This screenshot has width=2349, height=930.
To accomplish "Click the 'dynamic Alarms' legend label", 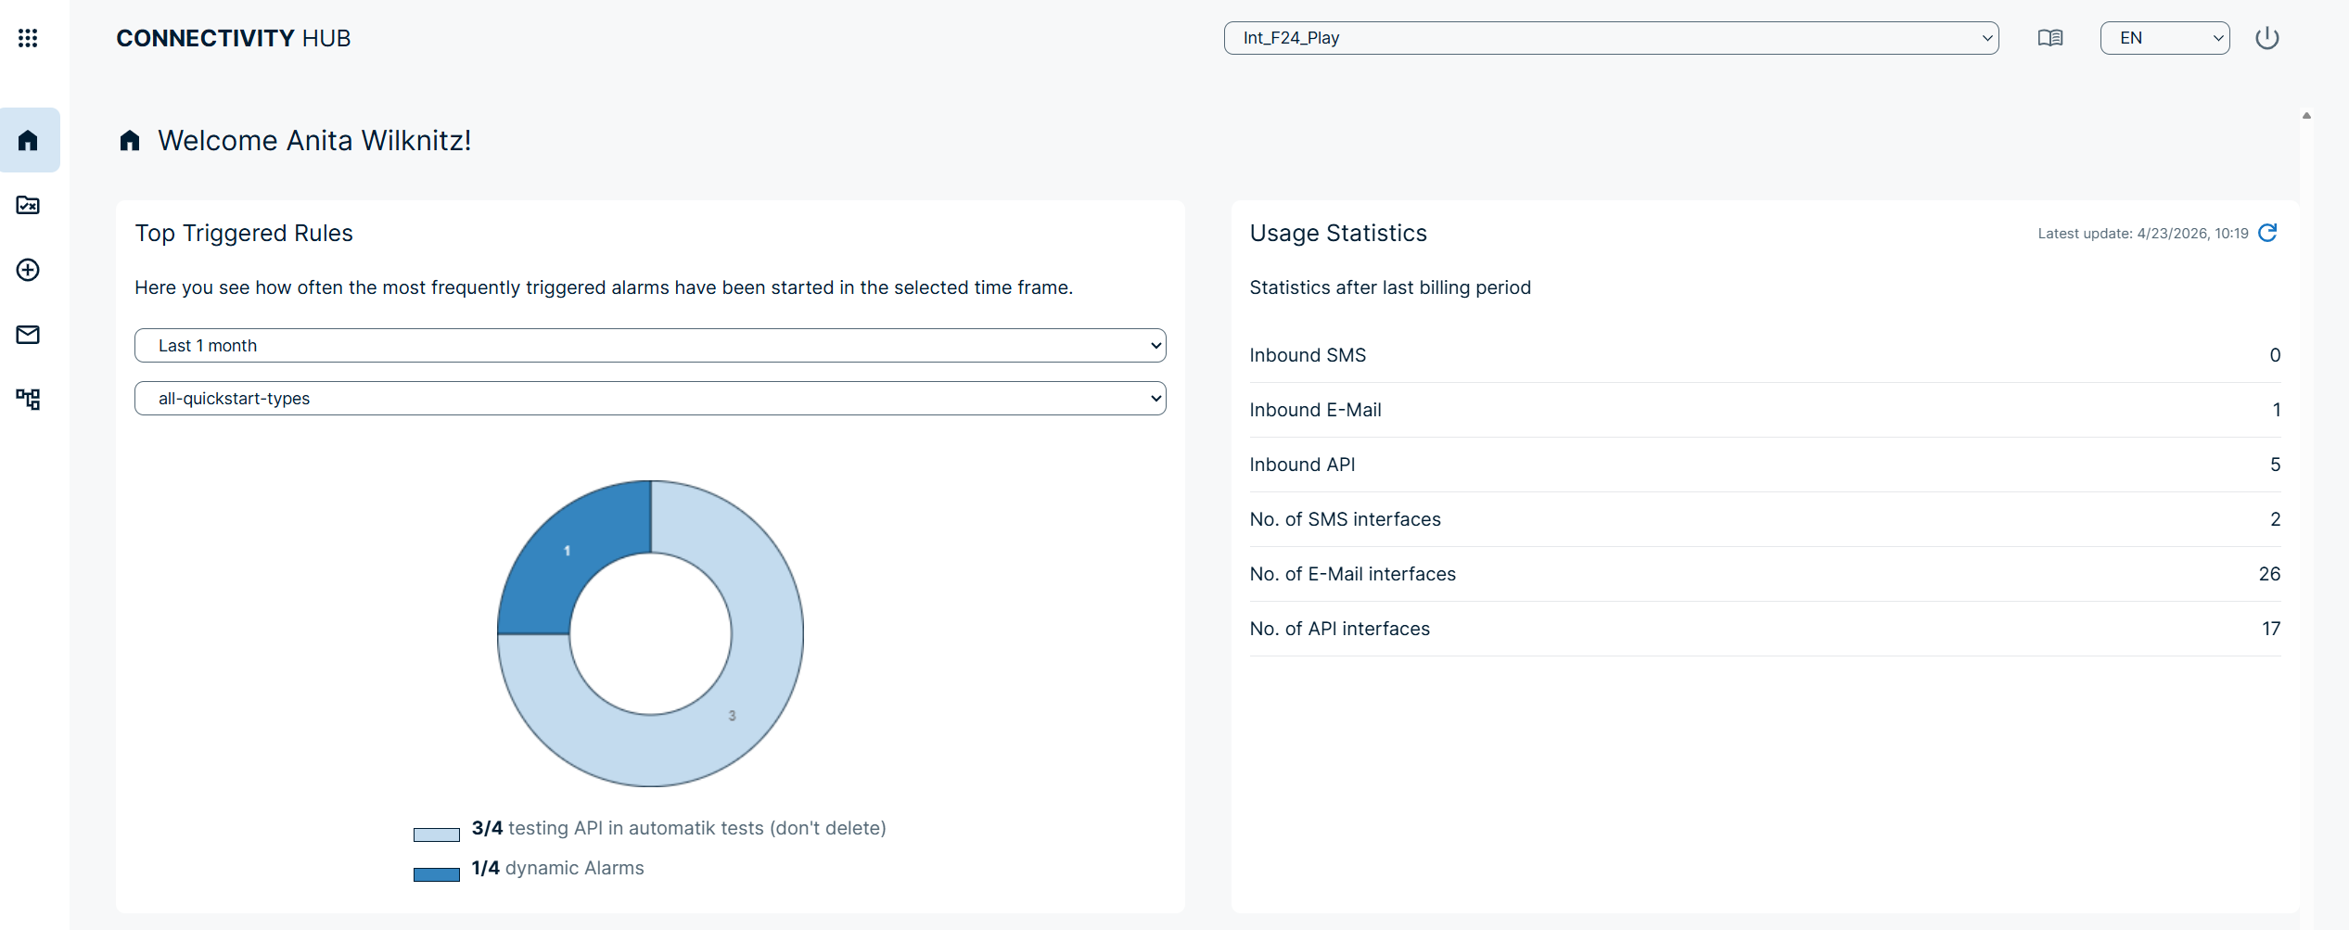I will click(x=574, y=868).
